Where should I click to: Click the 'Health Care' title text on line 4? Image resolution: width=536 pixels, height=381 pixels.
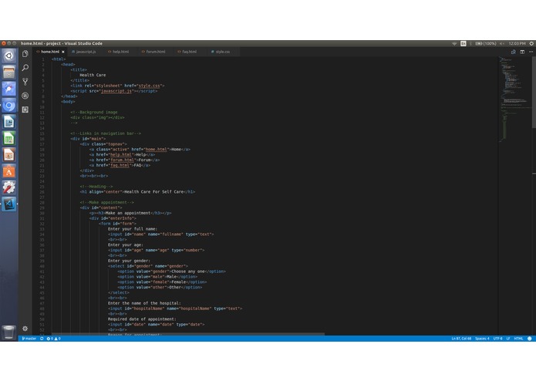click(x=93, y=75)
